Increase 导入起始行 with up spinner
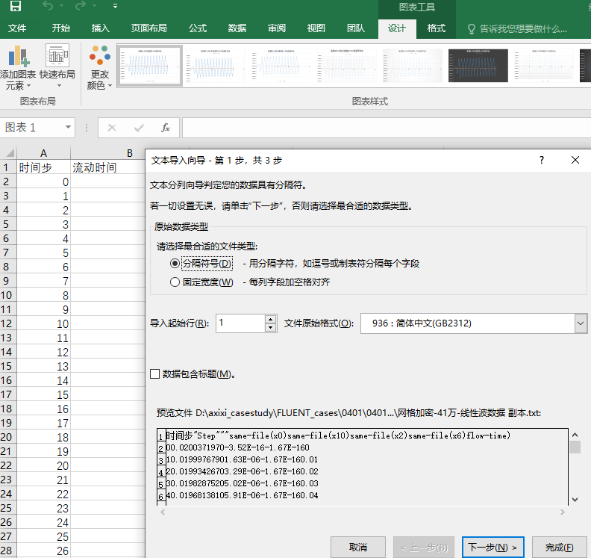 (x=271, y=319)
